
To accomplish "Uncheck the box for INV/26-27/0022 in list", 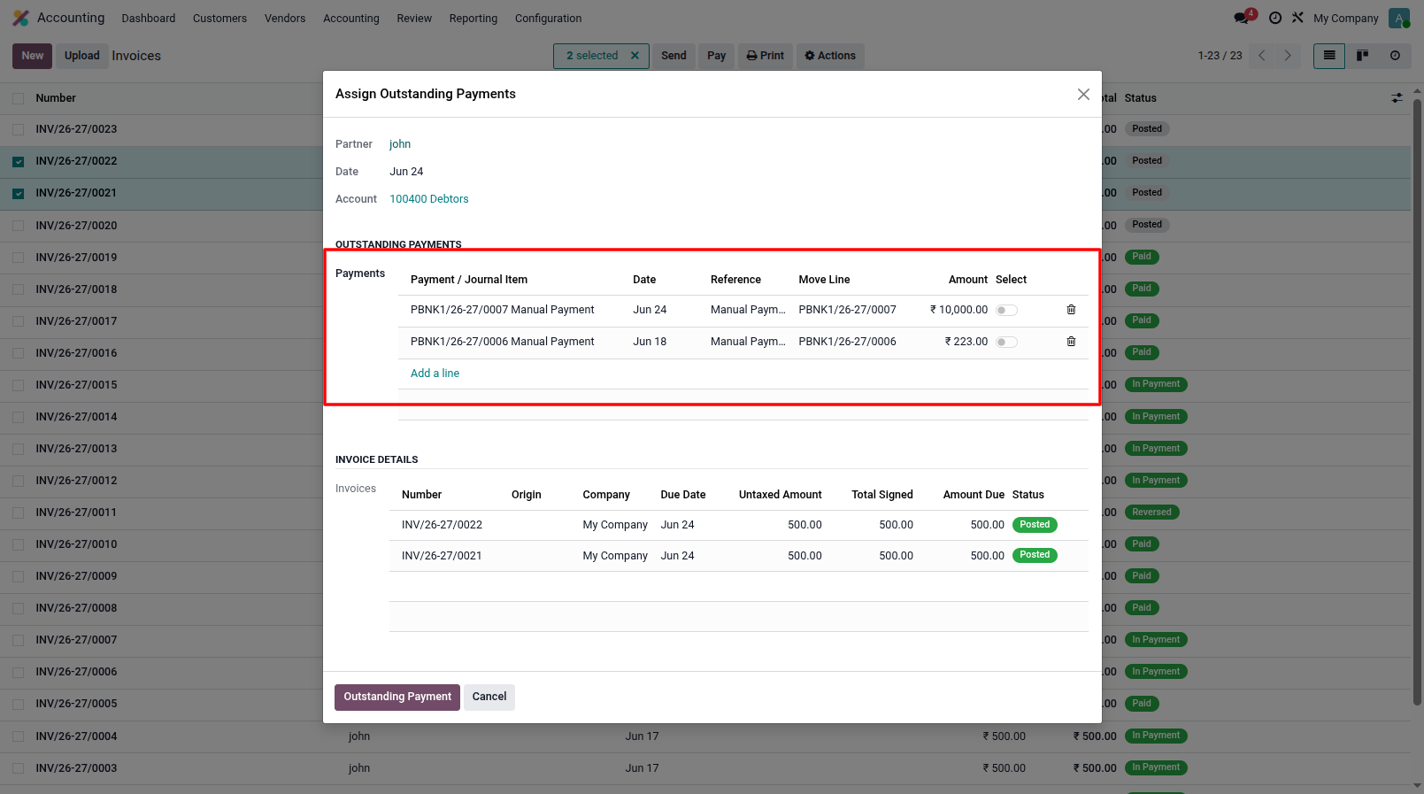I will [x=19, y=162].
